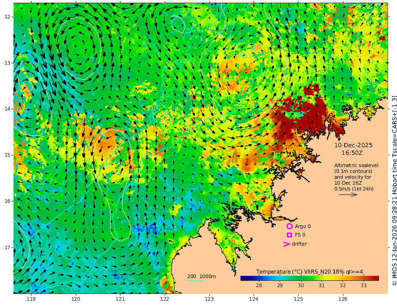This screenshot has height=307, width=397.
Task: Click the 10-Dec-2025 date label
Action: pos(353,145)
